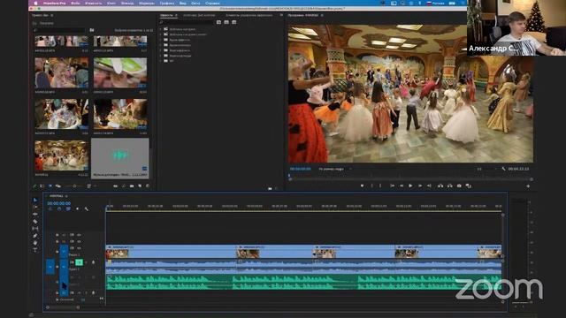
Task: Toggle linked selection in timeline
Action: coord(68,208)
